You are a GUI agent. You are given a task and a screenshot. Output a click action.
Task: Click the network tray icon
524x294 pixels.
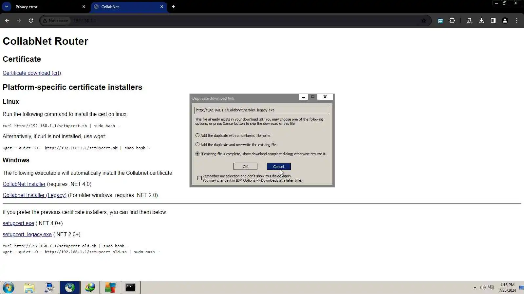tap(491, 288)
